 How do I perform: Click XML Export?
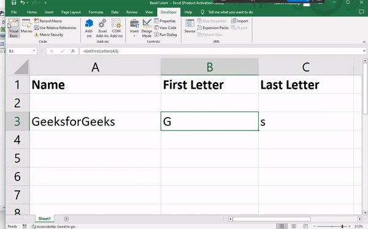tap(239, 28)
